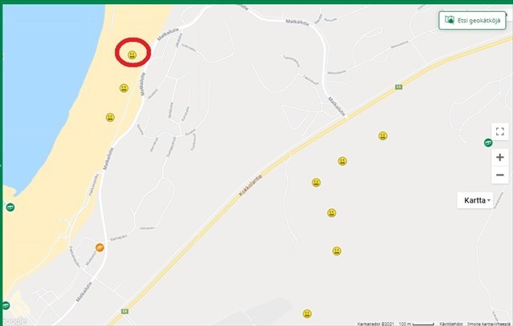
Task: Open the Kartta map type dropdown
Action: click(475, 200)
